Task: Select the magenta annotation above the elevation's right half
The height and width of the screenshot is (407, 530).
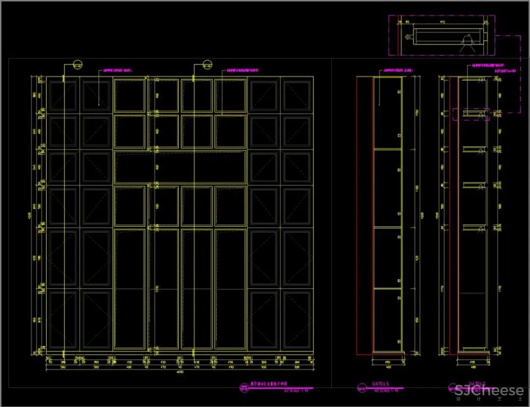Action: pos(243,70)
